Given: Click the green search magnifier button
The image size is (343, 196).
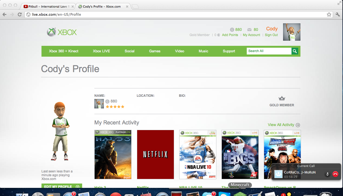Looking at the screenshot, I should (295, 51).
